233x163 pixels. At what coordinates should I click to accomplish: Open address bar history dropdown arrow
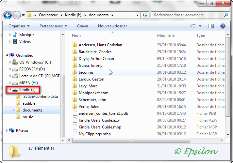(138, 15)
